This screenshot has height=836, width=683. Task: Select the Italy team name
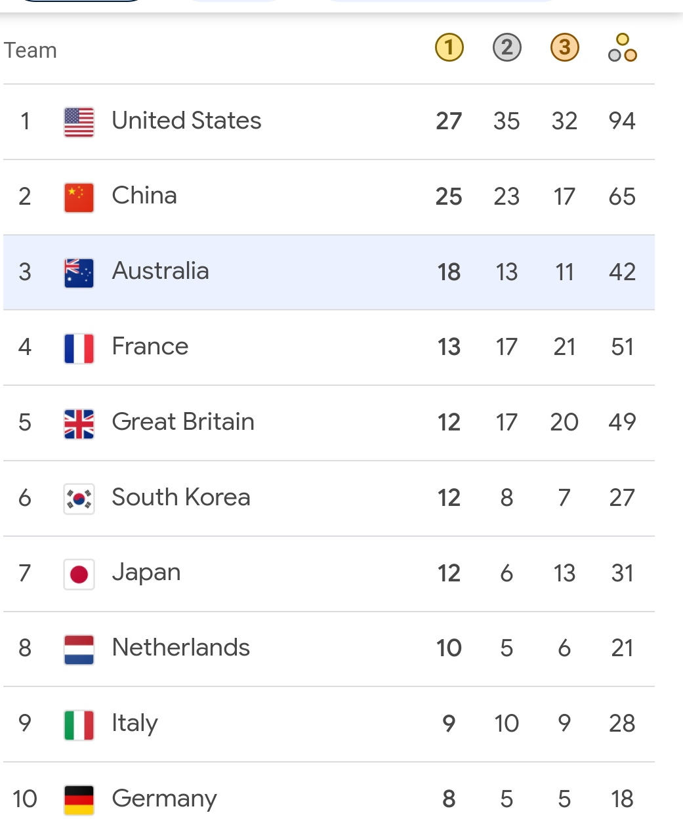(x=135, y=723)
